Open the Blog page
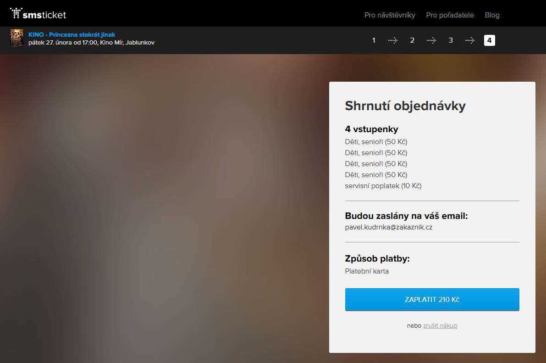The height and width of the screenshot is (363, 546). point(492,15)
